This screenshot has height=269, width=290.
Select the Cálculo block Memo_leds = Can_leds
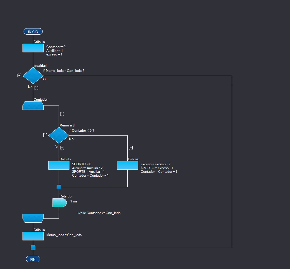click(33, 236)
